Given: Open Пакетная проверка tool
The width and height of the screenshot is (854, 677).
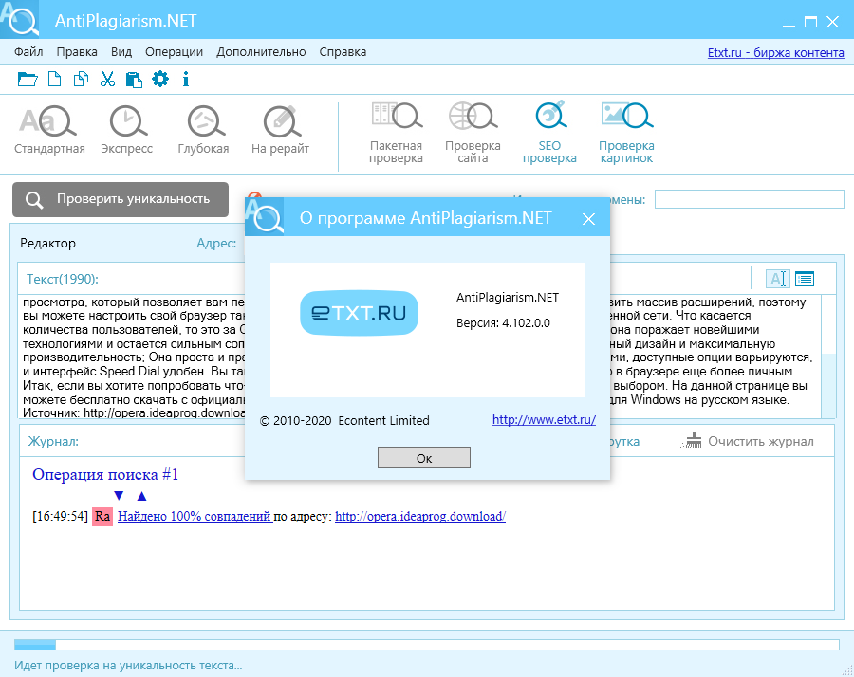Looking at the screenshot, I should click(x=396, y=133).
